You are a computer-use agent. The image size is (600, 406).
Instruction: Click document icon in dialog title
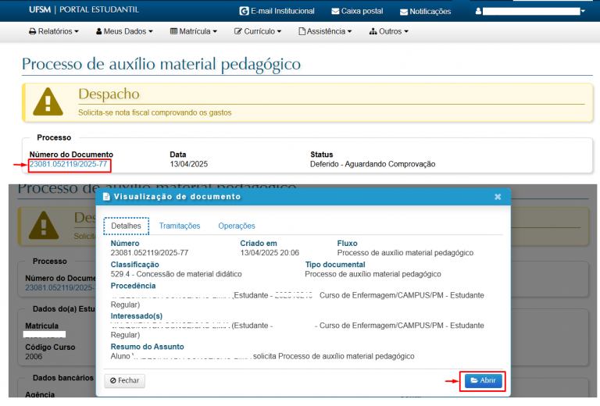point(106,197)
